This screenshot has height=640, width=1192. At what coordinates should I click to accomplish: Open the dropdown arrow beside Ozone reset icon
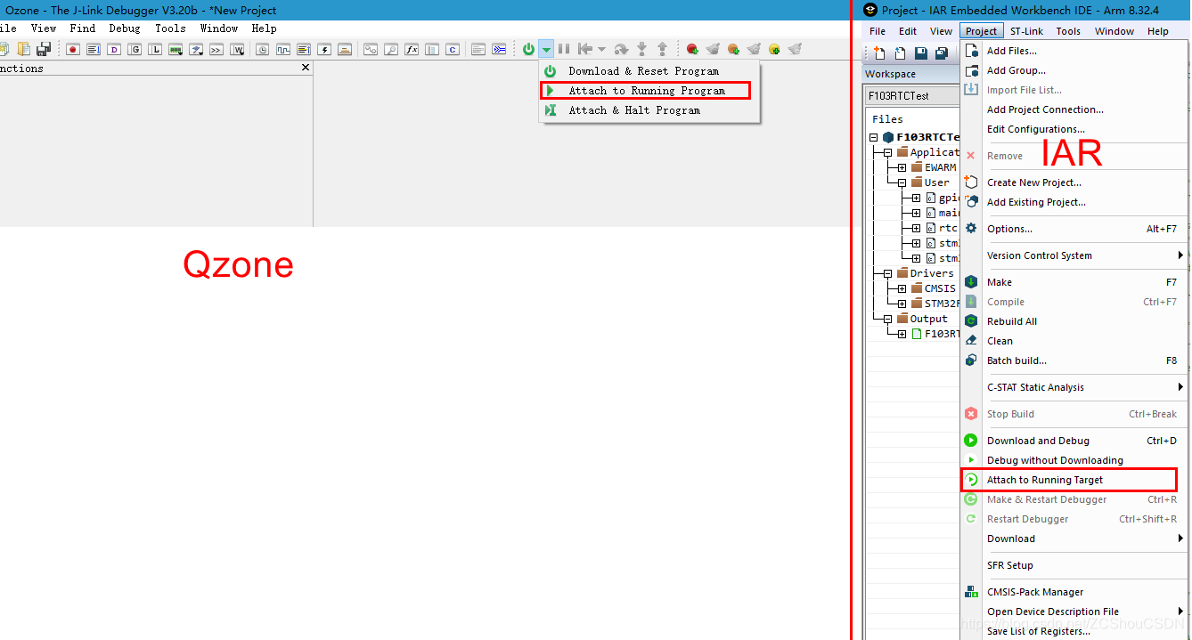(601, 49)
